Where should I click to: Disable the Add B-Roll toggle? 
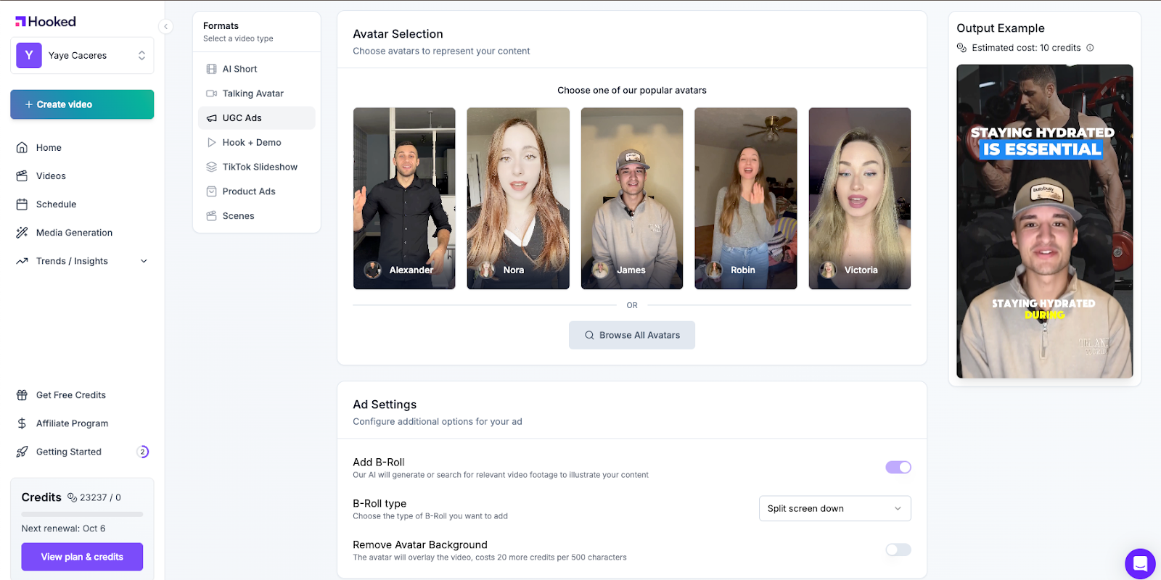[898, 467]
